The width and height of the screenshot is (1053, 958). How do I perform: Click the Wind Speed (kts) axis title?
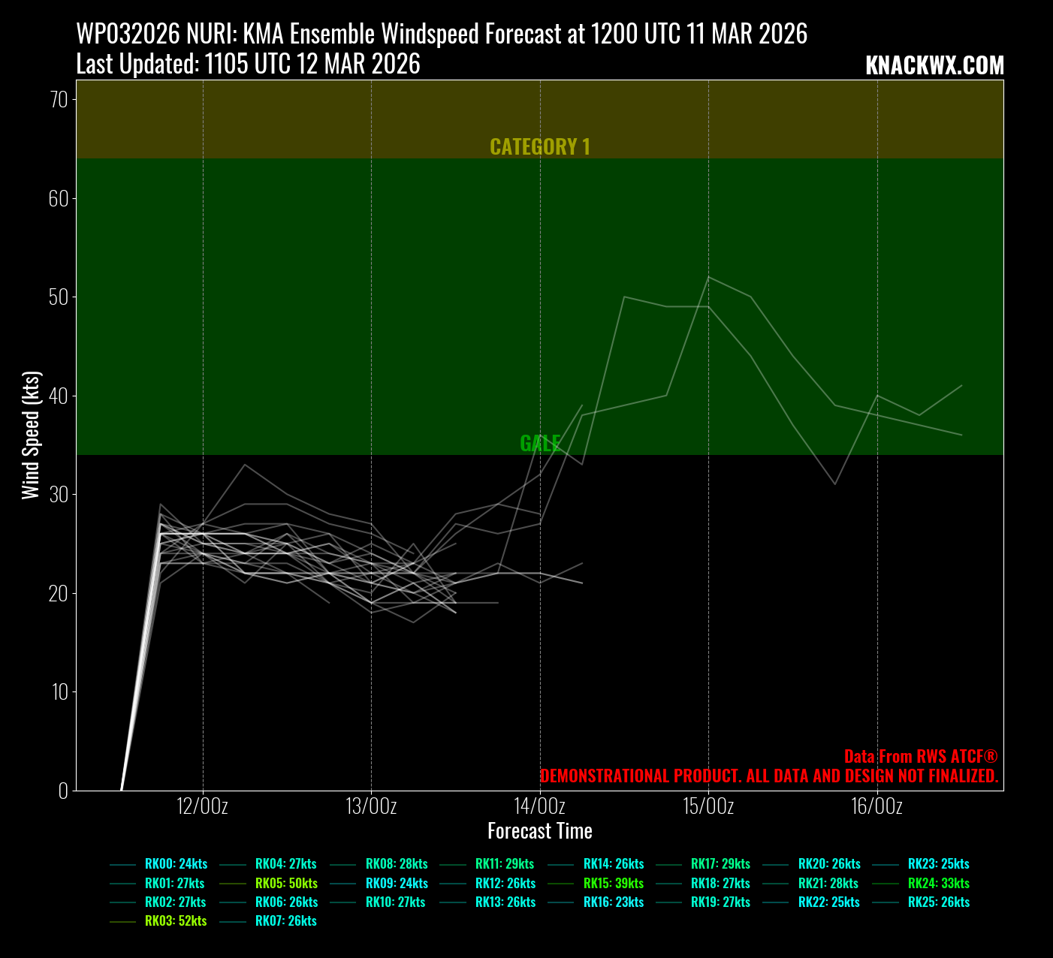point(31,435)
